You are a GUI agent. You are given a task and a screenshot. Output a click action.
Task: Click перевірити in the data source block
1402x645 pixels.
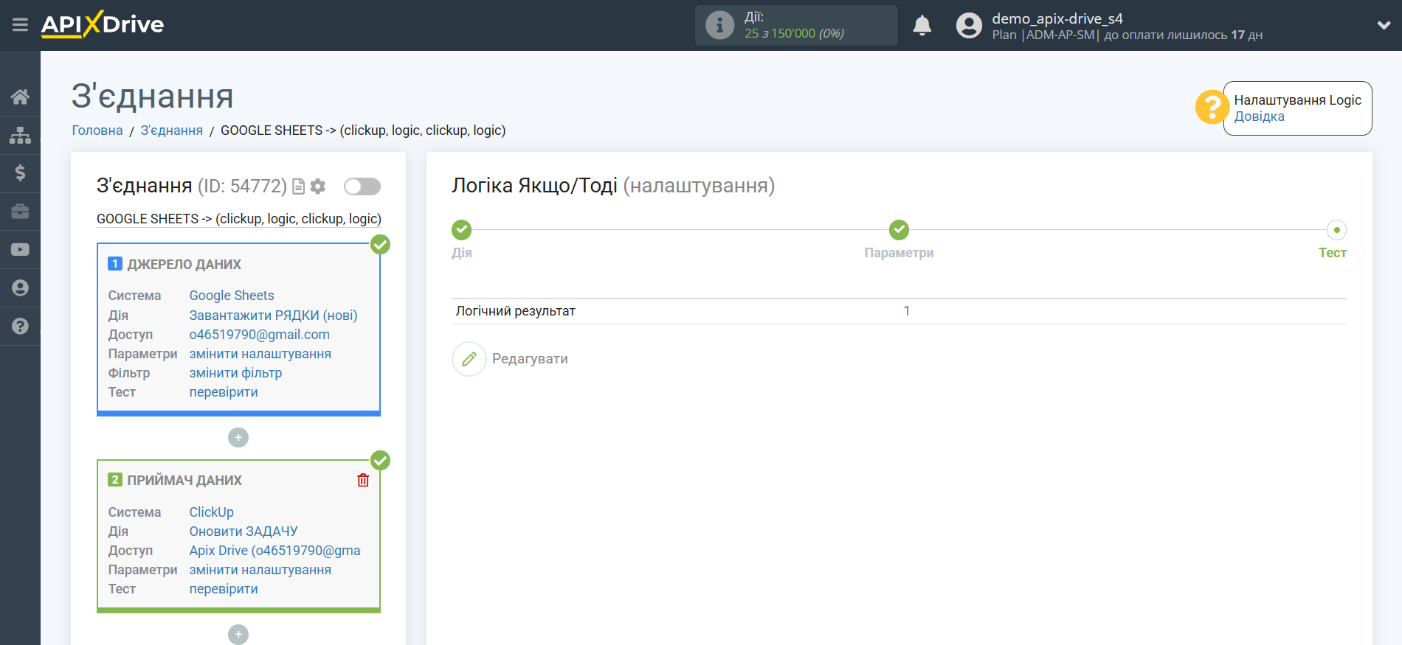(224, 392)
